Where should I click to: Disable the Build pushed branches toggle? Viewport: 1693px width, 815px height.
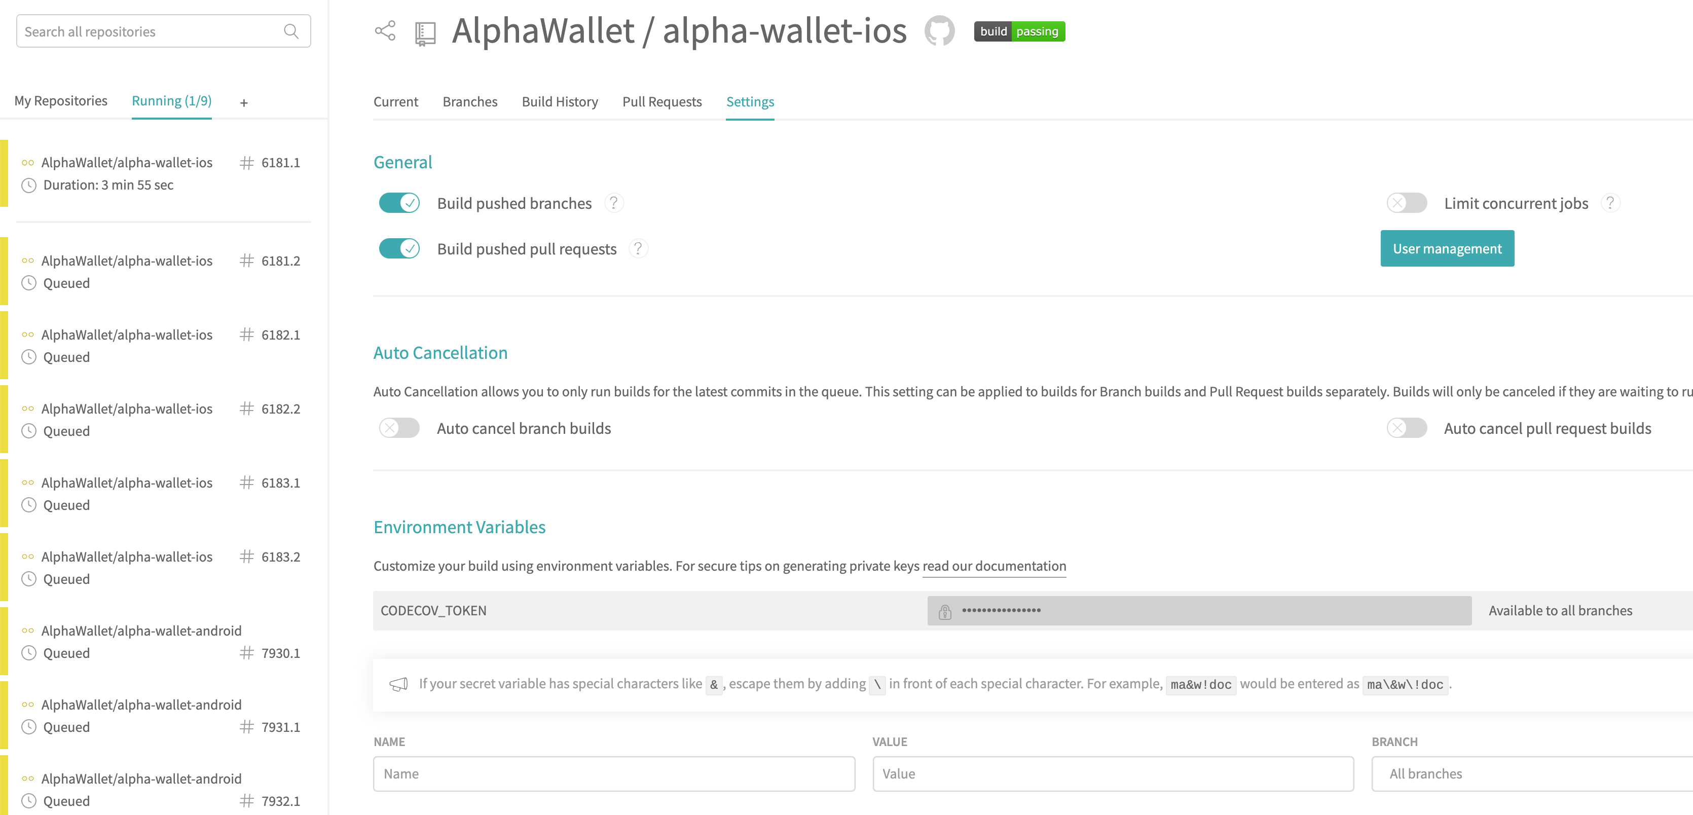point(398,202)
